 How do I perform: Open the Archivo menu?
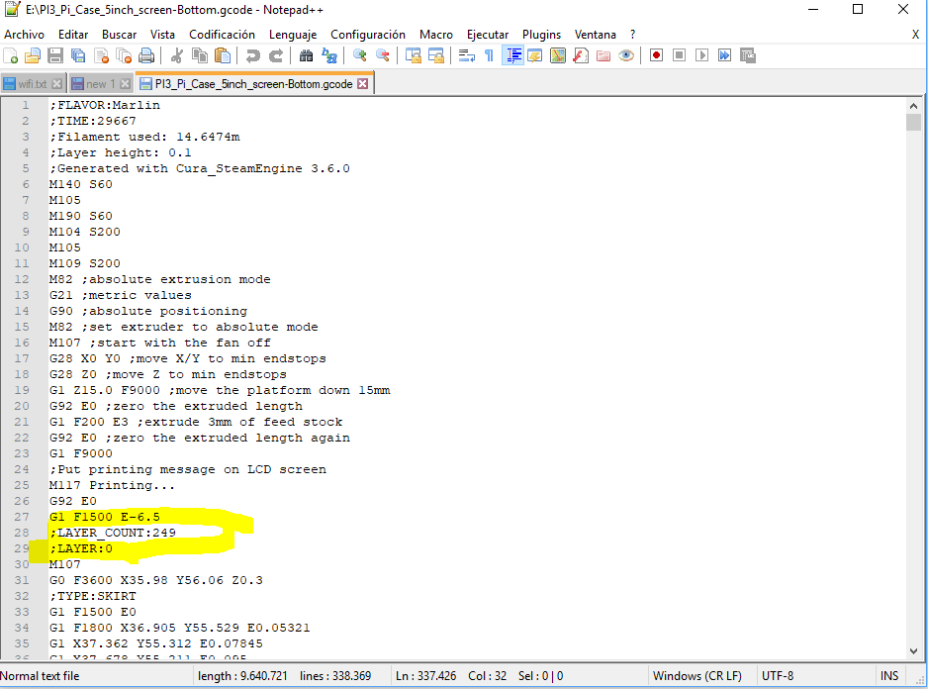pos(24,34)
